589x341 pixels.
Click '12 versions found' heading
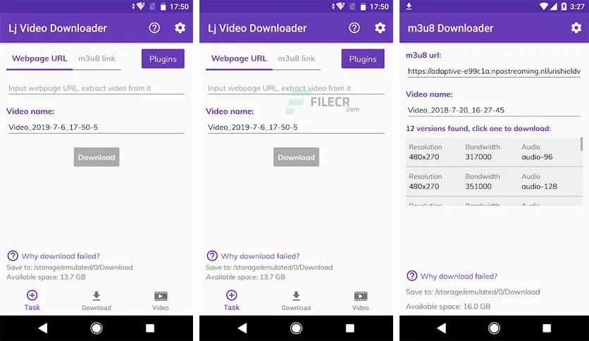tap(478, 128)
